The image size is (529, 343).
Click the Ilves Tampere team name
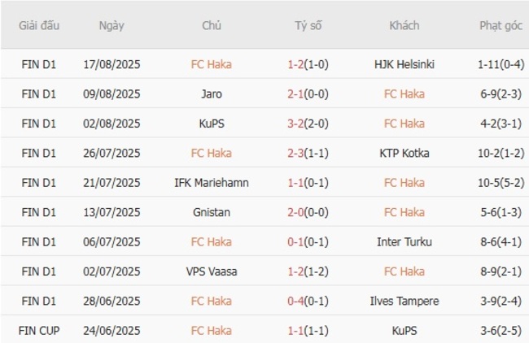point(404,302)
